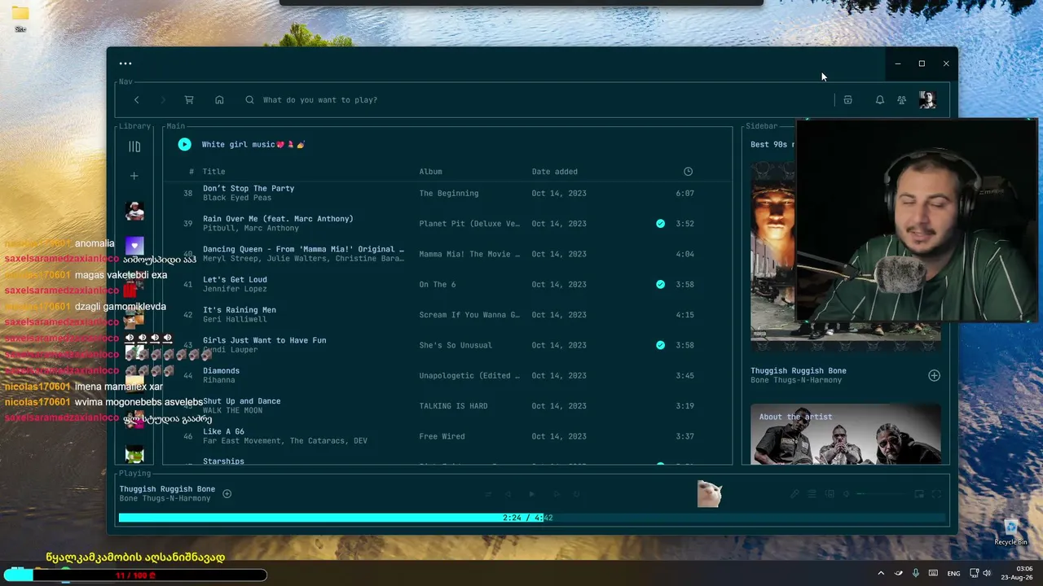Image resolution: width=1043 pixels, height=586 pixels.
Task: Open lyrics microphone icon
Action: [x=794, y=494]
